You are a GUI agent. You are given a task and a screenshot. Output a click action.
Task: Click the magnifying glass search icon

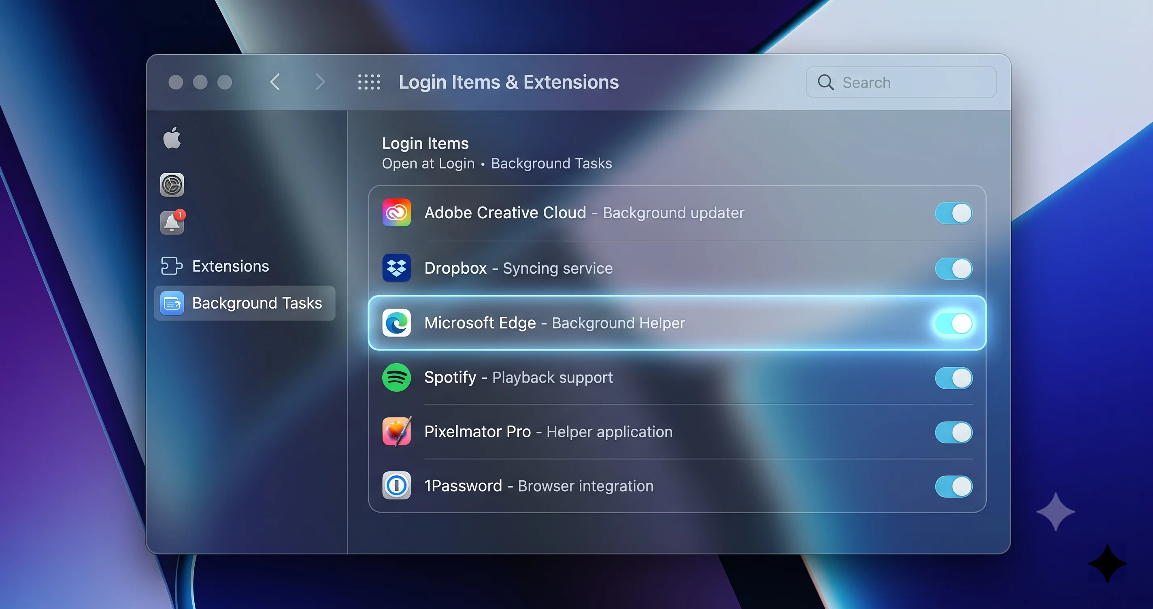(826, 82)
